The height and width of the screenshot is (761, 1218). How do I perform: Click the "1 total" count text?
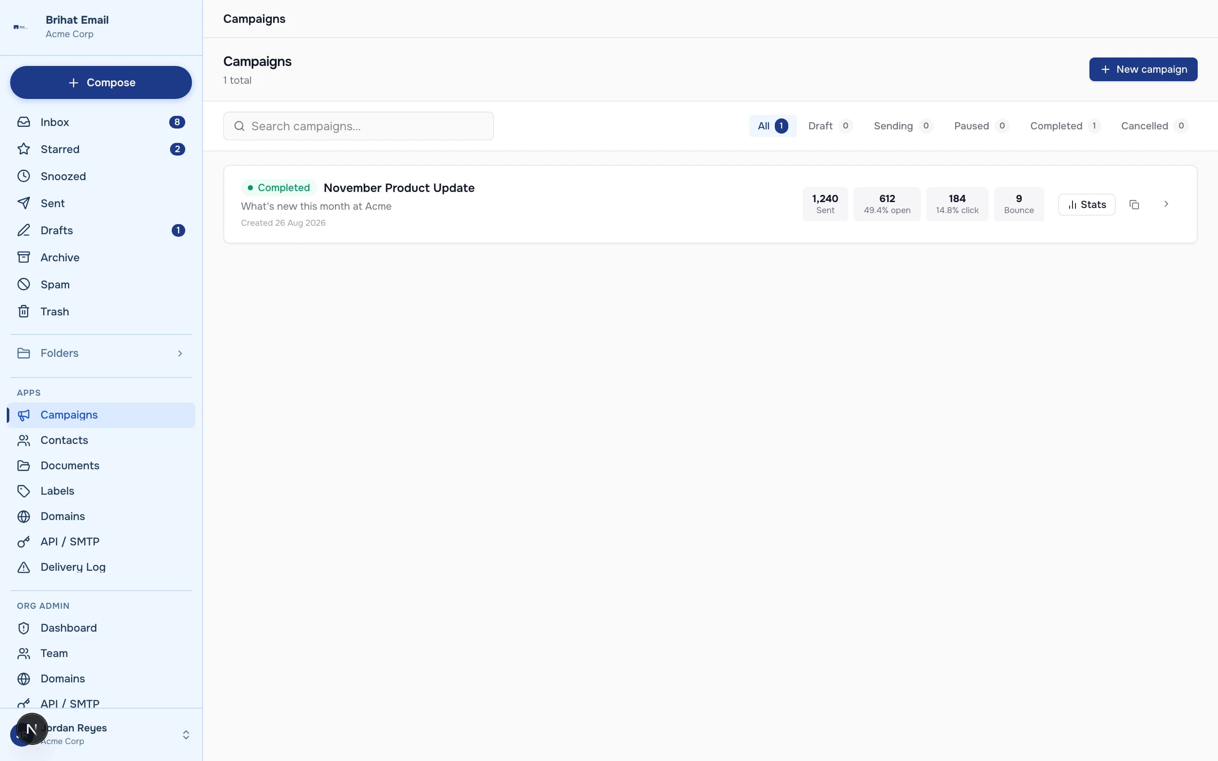coord(237,80)
